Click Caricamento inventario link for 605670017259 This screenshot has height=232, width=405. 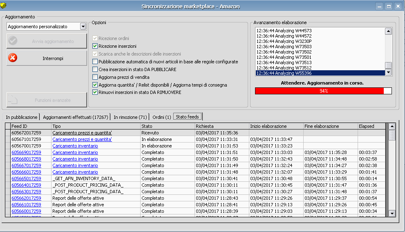75,146
